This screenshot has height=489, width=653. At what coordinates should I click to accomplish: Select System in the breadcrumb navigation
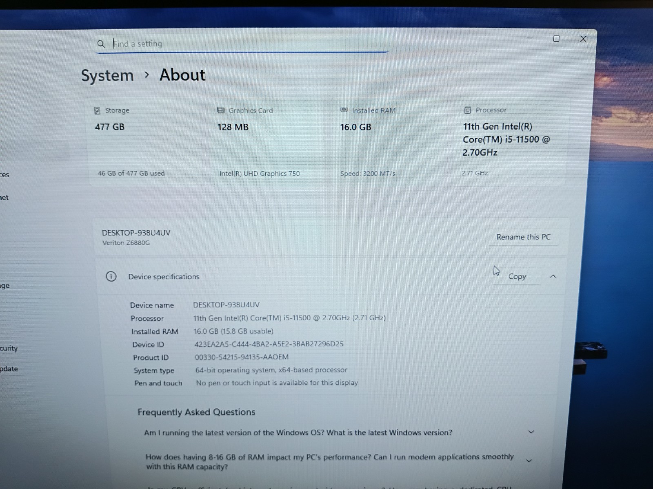pos(107,75)
